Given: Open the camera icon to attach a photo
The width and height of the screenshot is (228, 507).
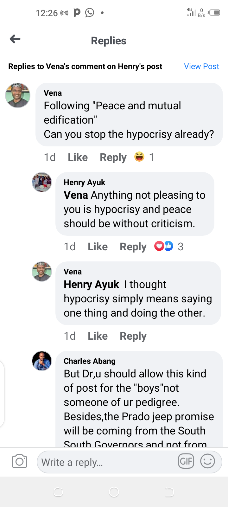Looking at the screenshot, I should (x=19, y=462).
